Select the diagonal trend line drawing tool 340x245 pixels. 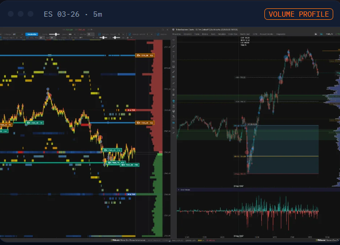pos(174,46)
